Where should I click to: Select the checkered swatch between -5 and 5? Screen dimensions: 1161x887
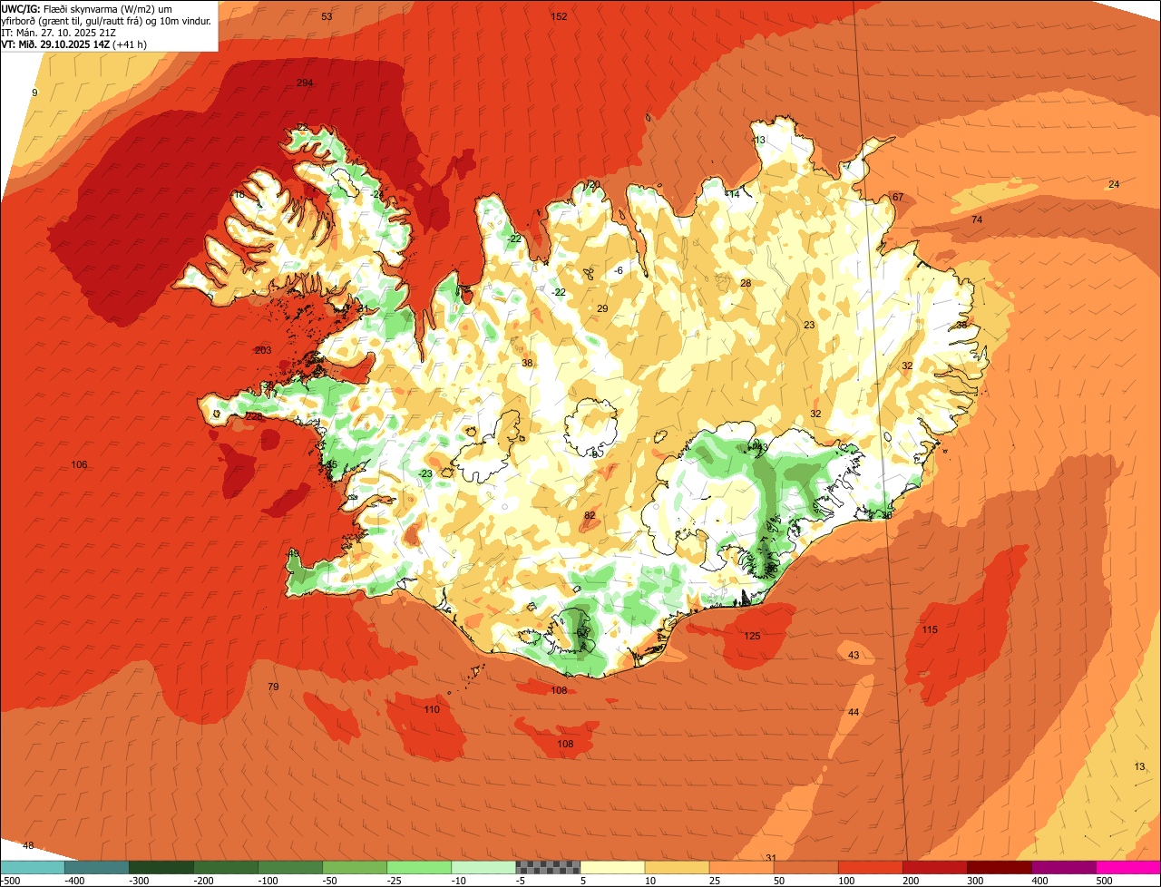click(x=548, y=867)
